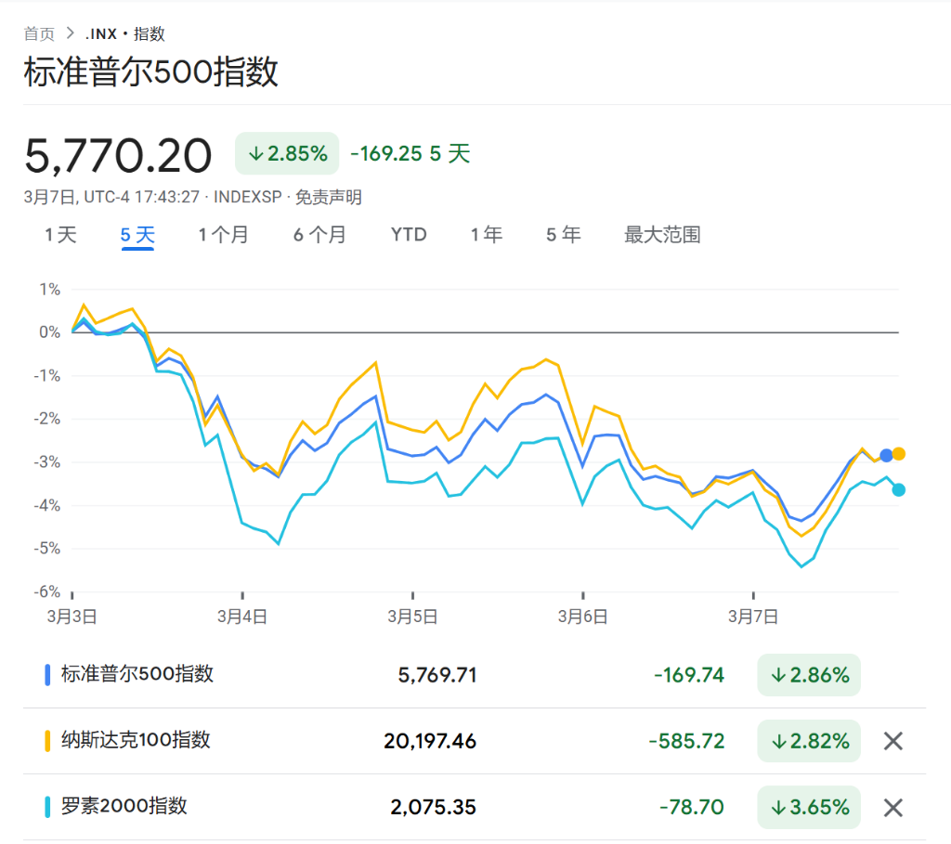Click the yellow Nasdaq 100 endpoint dot

click(x=899, y=454)
